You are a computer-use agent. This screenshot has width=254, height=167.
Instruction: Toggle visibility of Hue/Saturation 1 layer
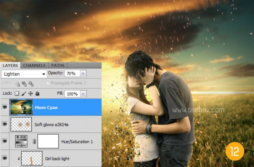pyautogui.click(x=5, y=141)
